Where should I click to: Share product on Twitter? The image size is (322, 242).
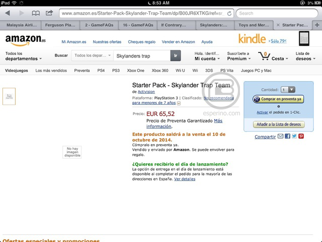(294, 136)
